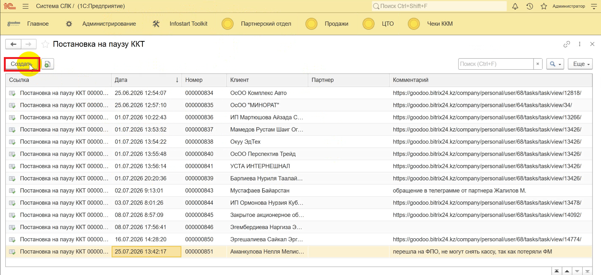Click the Номер column header
This screenshot has width=601, height=275.
coord(204,80)
